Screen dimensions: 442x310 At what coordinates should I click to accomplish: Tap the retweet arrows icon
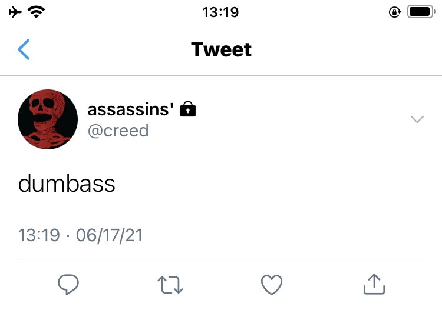[170, 285]
